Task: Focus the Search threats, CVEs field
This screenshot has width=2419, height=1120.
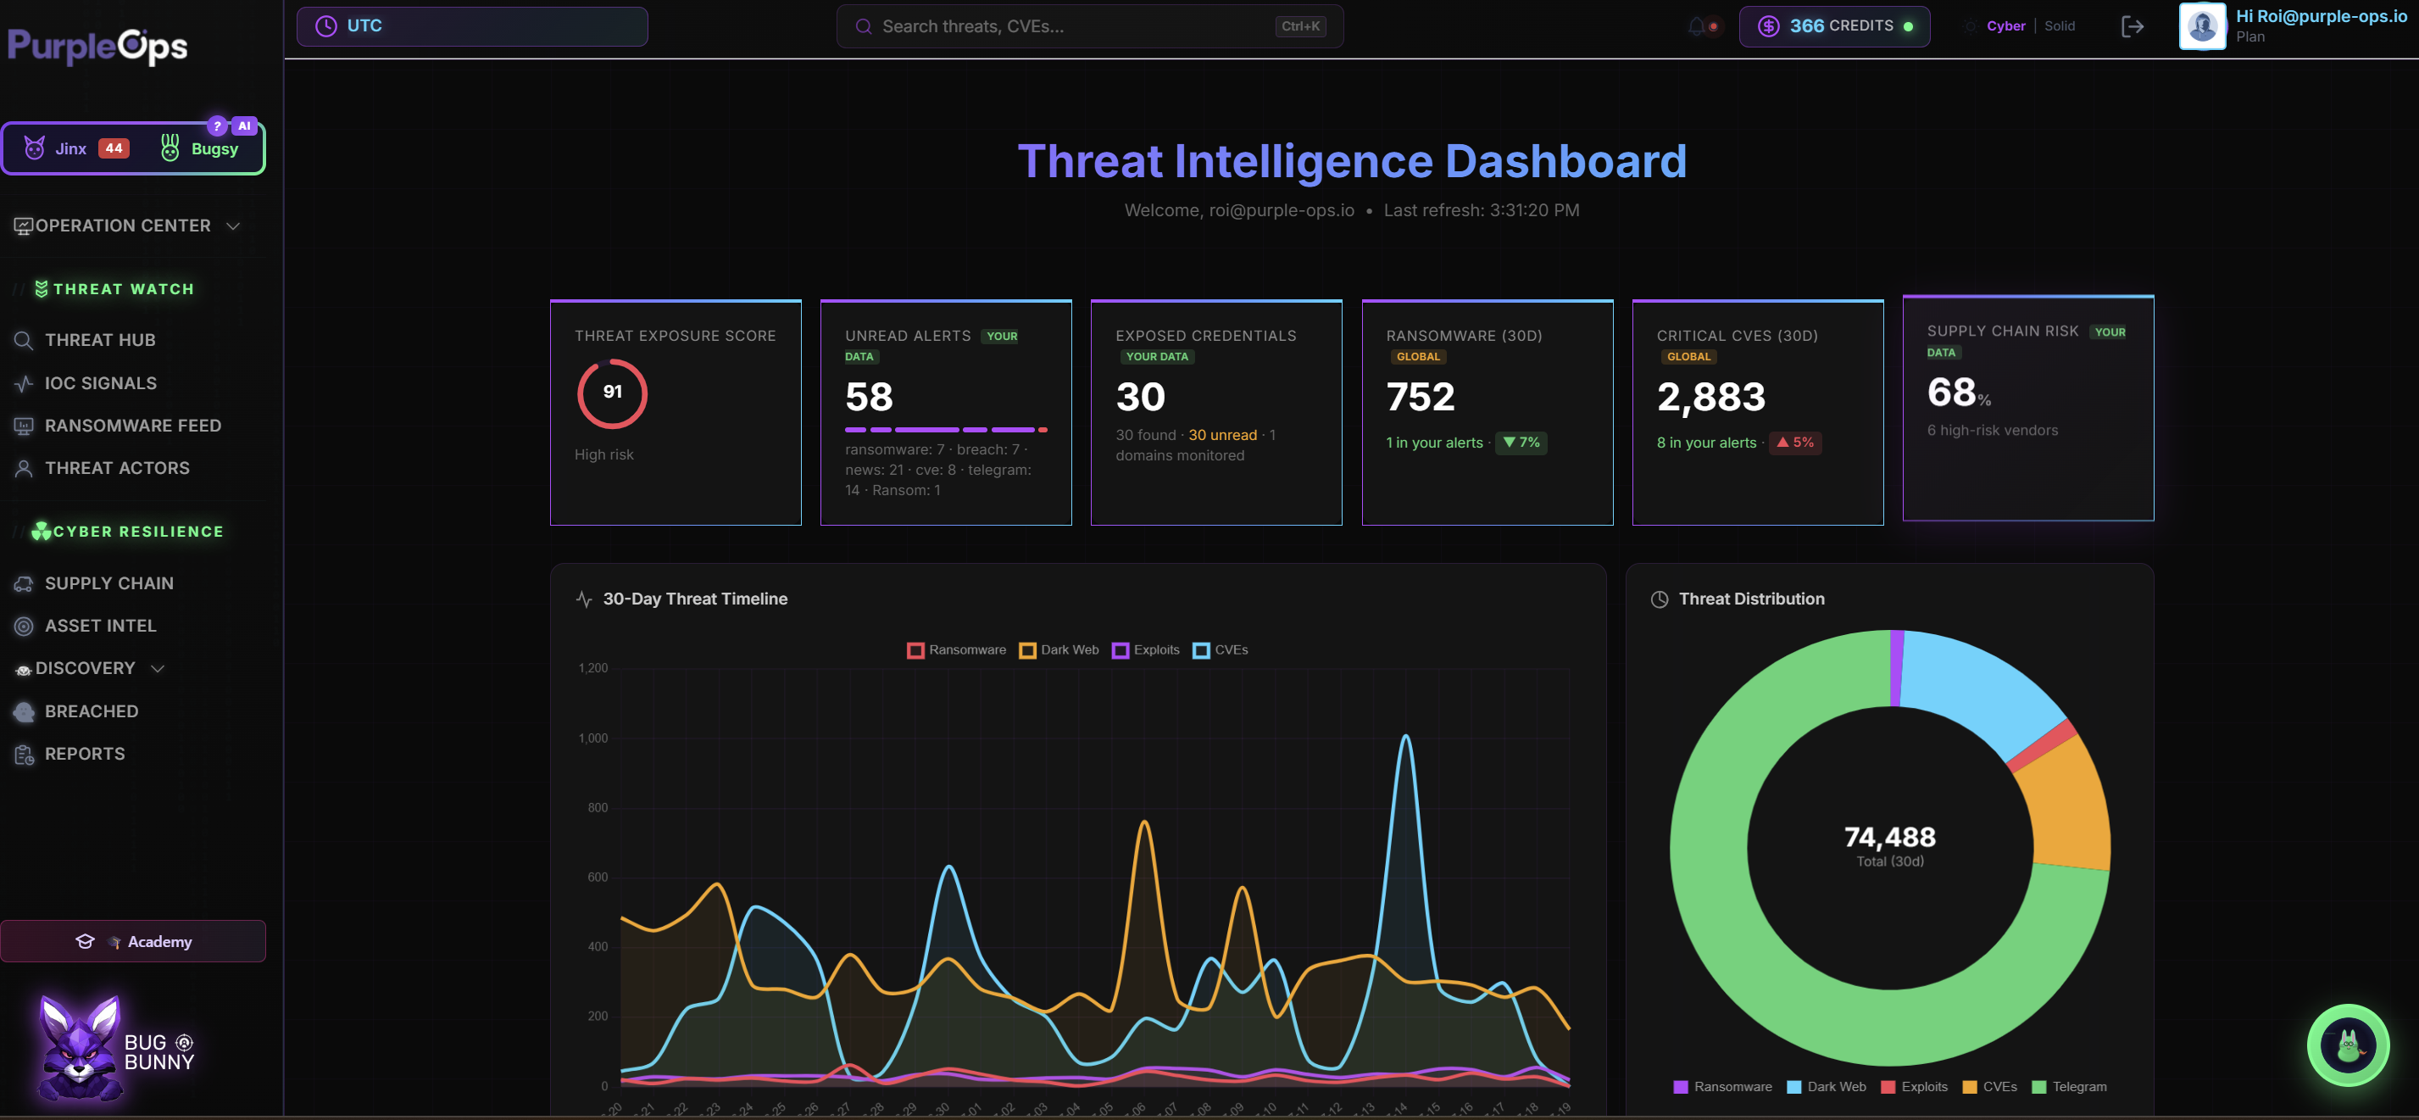Action: pyautogui.click(x=1089, y=26)
